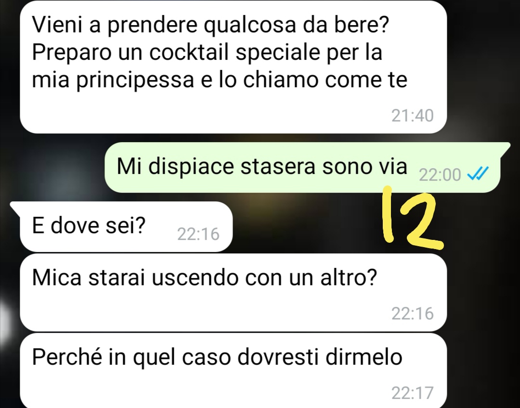Tap the 21:40 timestamp on first message
Viewport: 520px width, 408px height.
click(412, 116)
